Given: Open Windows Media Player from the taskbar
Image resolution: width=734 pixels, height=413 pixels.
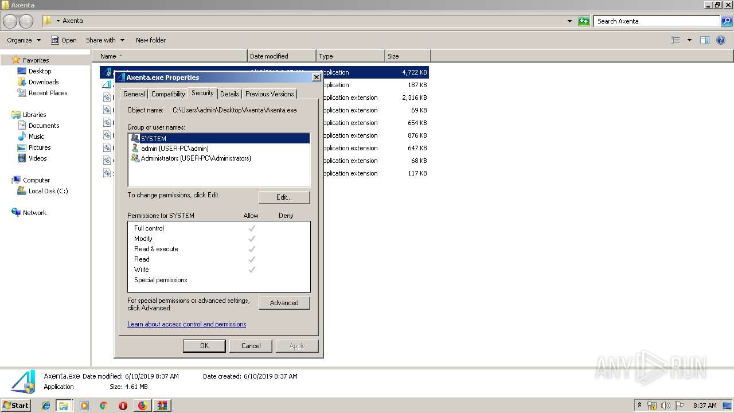Looking at the screenshot, I should coord(84,406).
